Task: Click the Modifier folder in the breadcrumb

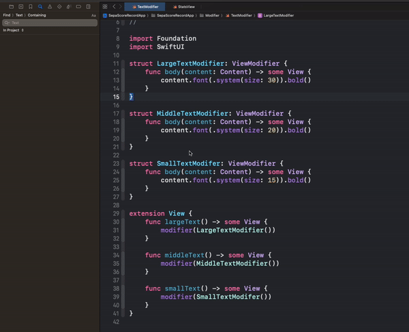Action: coord(213,14)
